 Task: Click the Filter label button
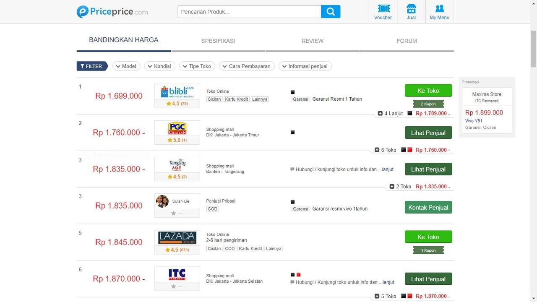[92, 66]
